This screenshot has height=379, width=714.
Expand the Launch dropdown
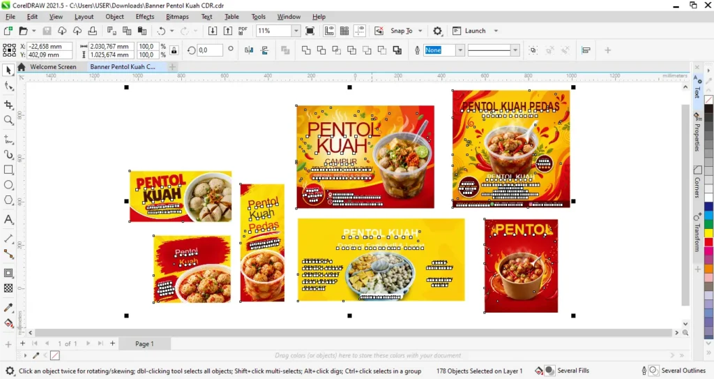click(x=496, y=31)
